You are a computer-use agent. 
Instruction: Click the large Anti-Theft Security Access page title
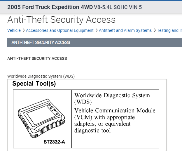61,20
